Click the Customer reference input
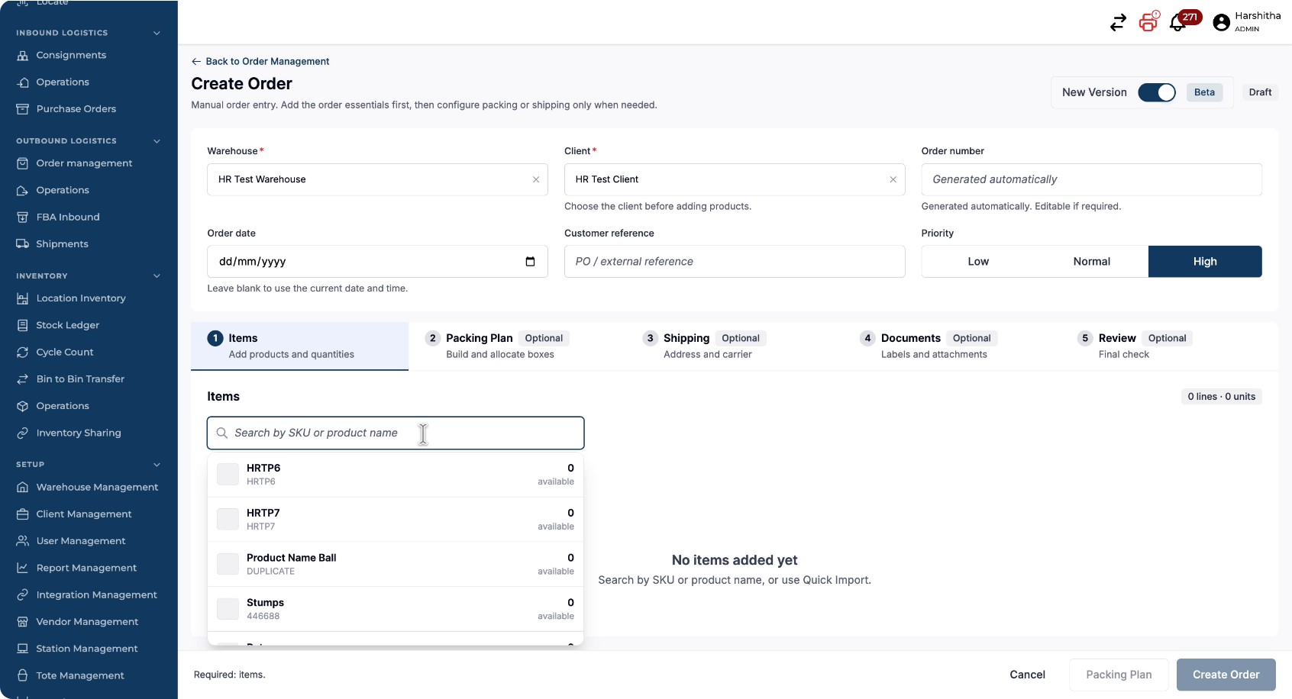 (735, 262)
